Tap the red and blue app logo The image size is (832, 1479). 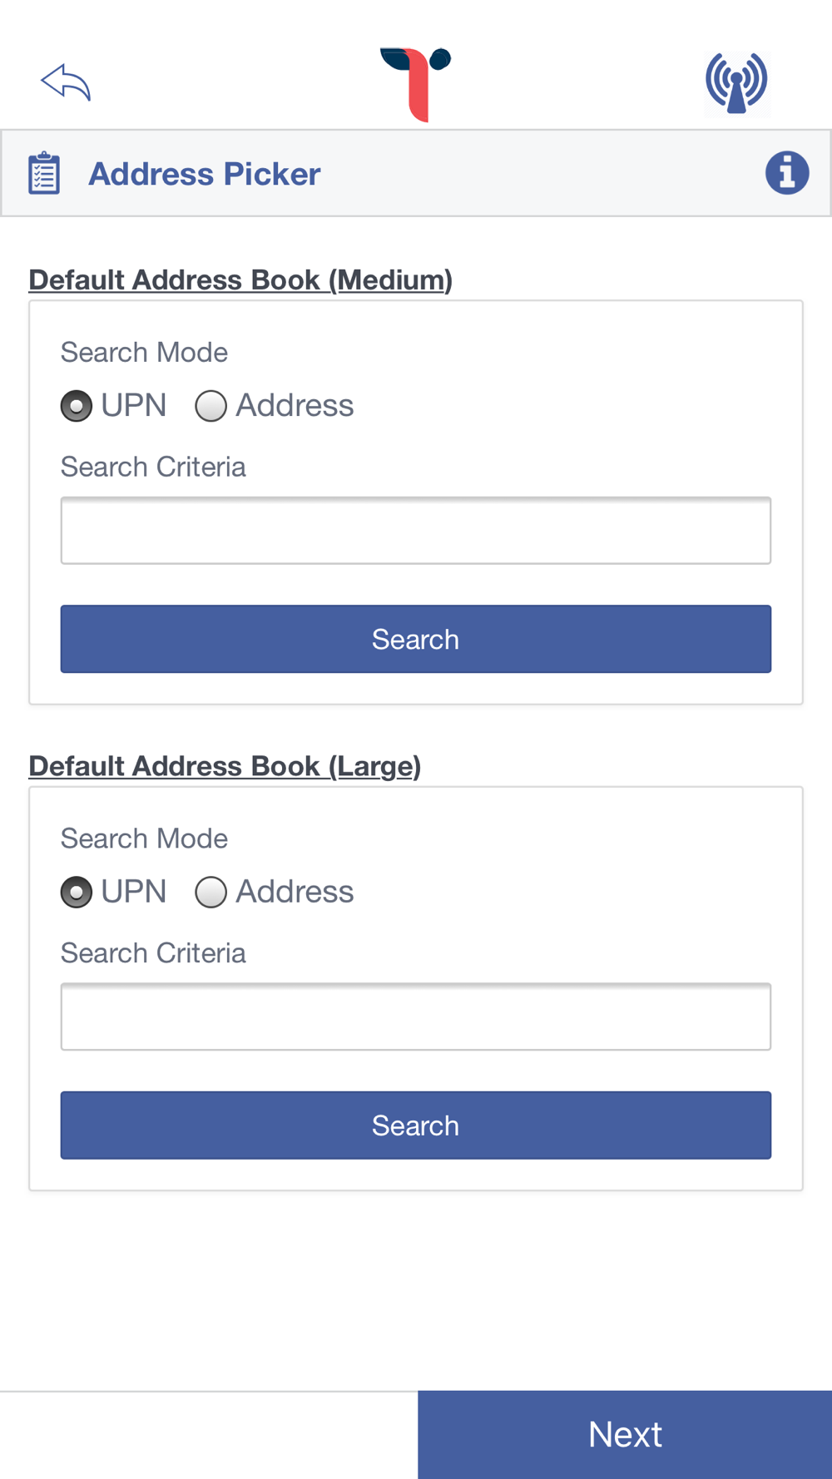(416, 83)
